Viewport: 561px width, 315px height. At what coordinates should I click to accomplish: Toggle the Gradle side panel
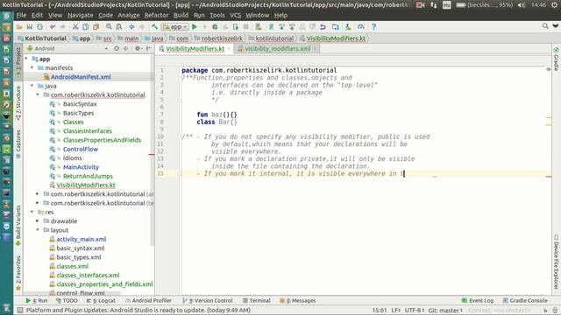[x=556, y=59]
